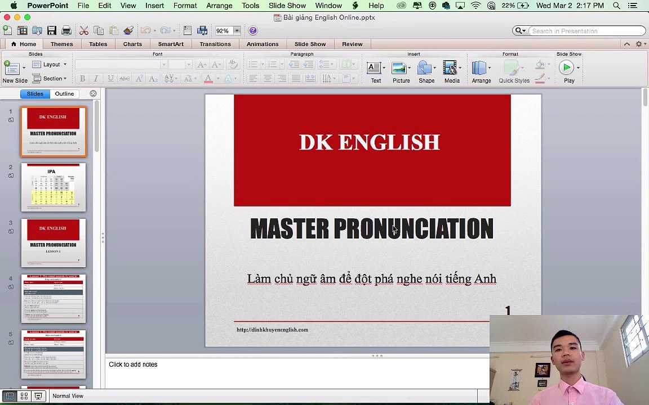Click the purple Help question mark icon

(x=253, y=30)
